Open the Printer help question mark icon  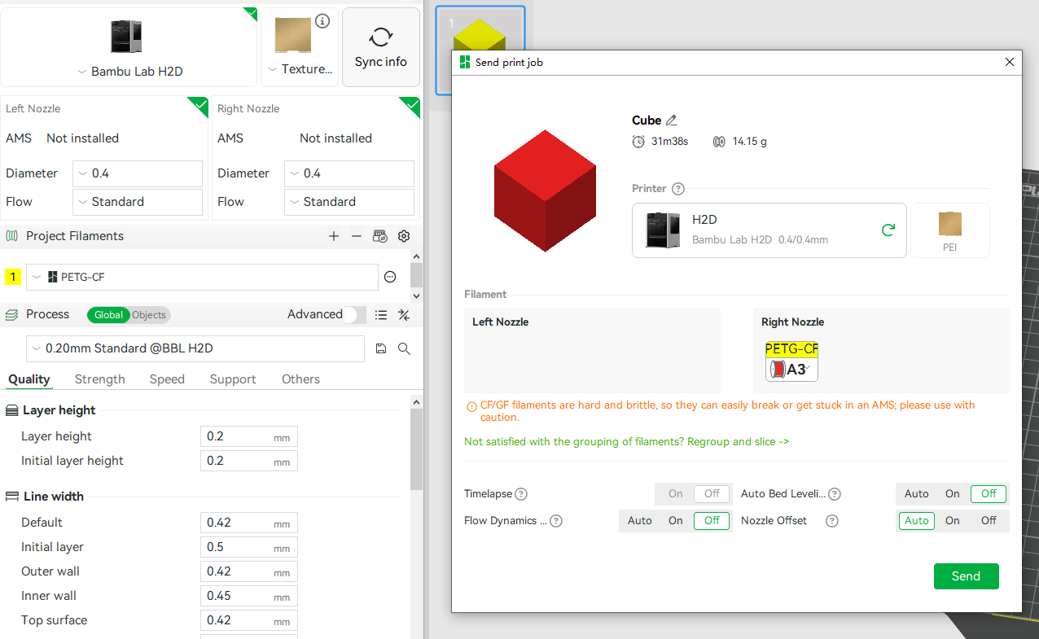pos(678,189)
